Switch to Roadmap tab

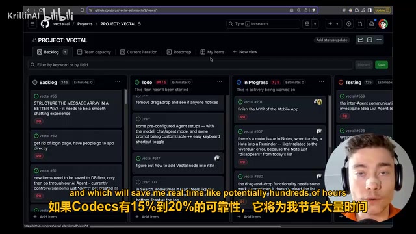tap(179, 52)
